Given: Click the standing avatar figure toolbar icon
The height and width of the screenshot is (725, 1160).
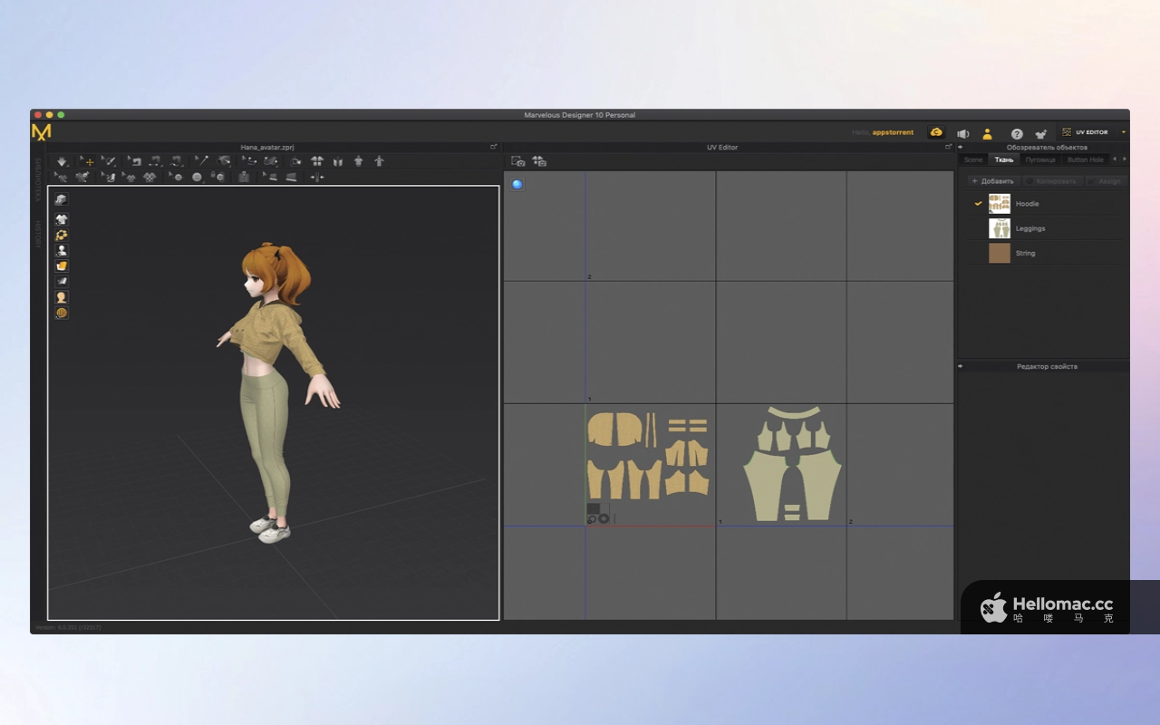Looking at the screenshot, I should 380,161.
